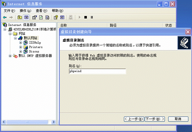This screenshot has height=132, width=192.
Task: Expand the Discuz node
Action: click(20, 52)
